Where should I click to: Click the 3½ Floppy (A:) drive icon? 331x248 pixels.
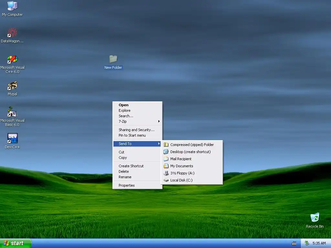(166, 173)
